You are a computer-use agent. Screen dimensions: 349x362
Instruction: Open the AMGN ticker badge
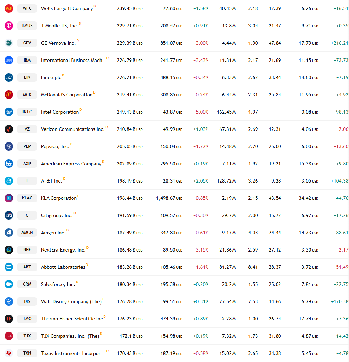27,233
